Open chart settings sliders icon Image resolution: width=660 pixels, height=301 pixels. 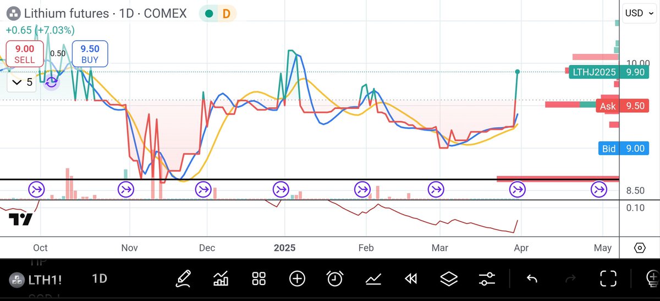[x=487, y=278]
